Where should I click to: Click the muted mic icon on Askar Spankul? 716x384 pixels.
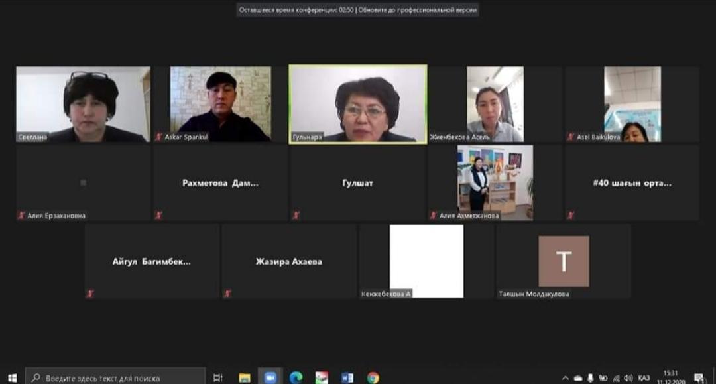159,137
